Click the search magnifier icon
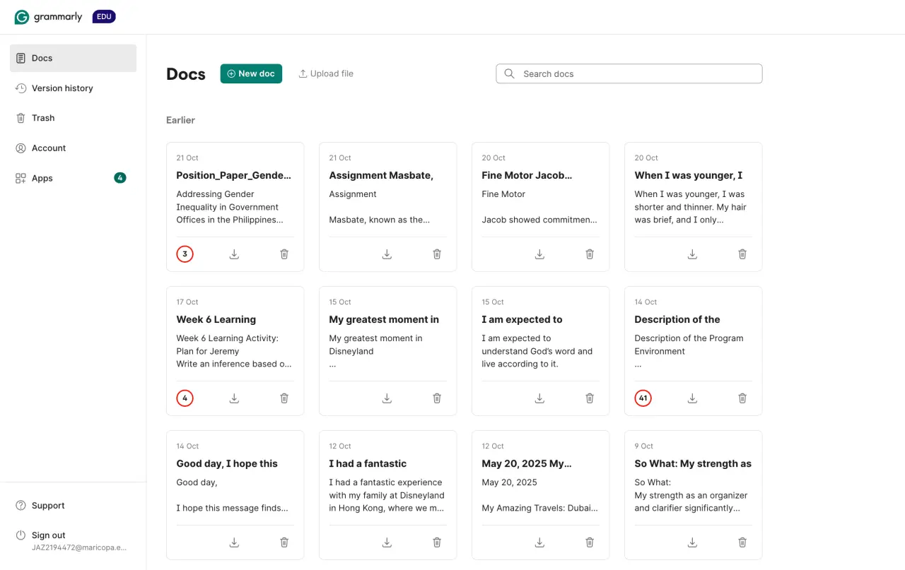 pos(509,73)
